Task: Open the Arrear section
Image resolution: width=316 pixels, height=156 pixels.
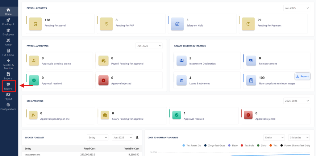Action: point(8,42)
